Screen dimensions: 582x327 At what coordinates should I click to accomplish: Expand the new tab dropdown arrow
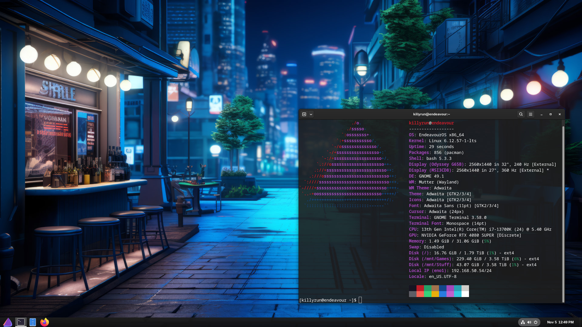(311, 114)
